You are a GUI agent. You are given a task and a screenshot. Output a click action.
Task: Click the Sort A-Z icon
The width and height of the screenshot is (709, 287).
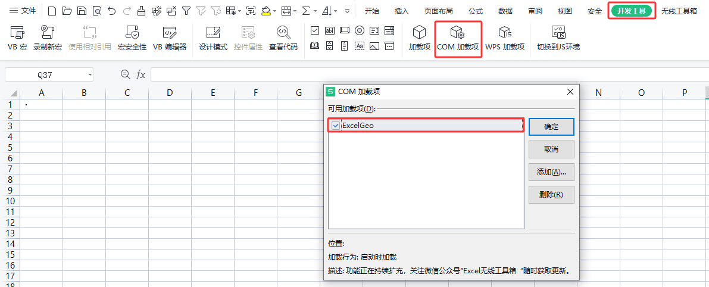click(x=327, y=11)
